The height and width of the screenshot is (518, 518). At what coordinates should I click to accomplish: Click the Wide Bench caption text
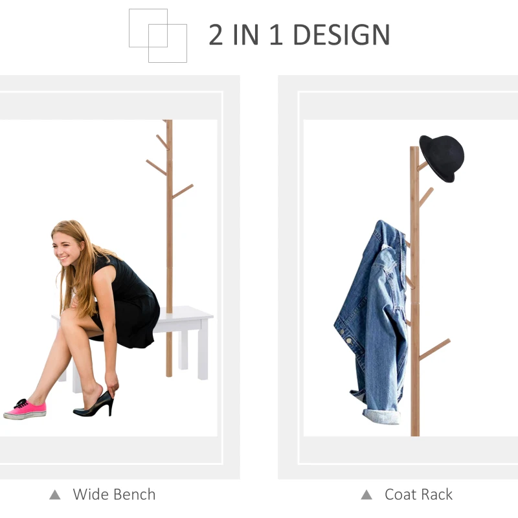[x=114, y=495]
